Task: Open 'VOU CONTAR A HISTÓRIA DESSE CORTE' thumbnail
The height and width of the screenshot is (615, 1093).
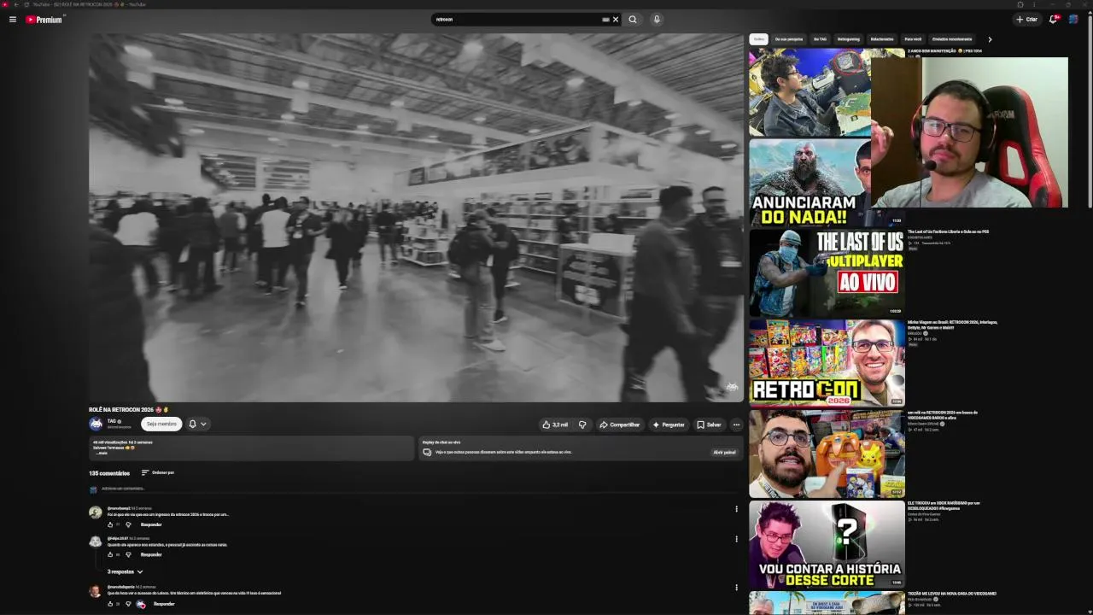Action: pyautogui.click(x=827, y=543)
